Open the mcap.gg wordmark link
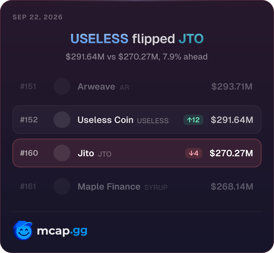Image resolution: width=274 pixels, height=253 pixels. [x=62, y=231]
